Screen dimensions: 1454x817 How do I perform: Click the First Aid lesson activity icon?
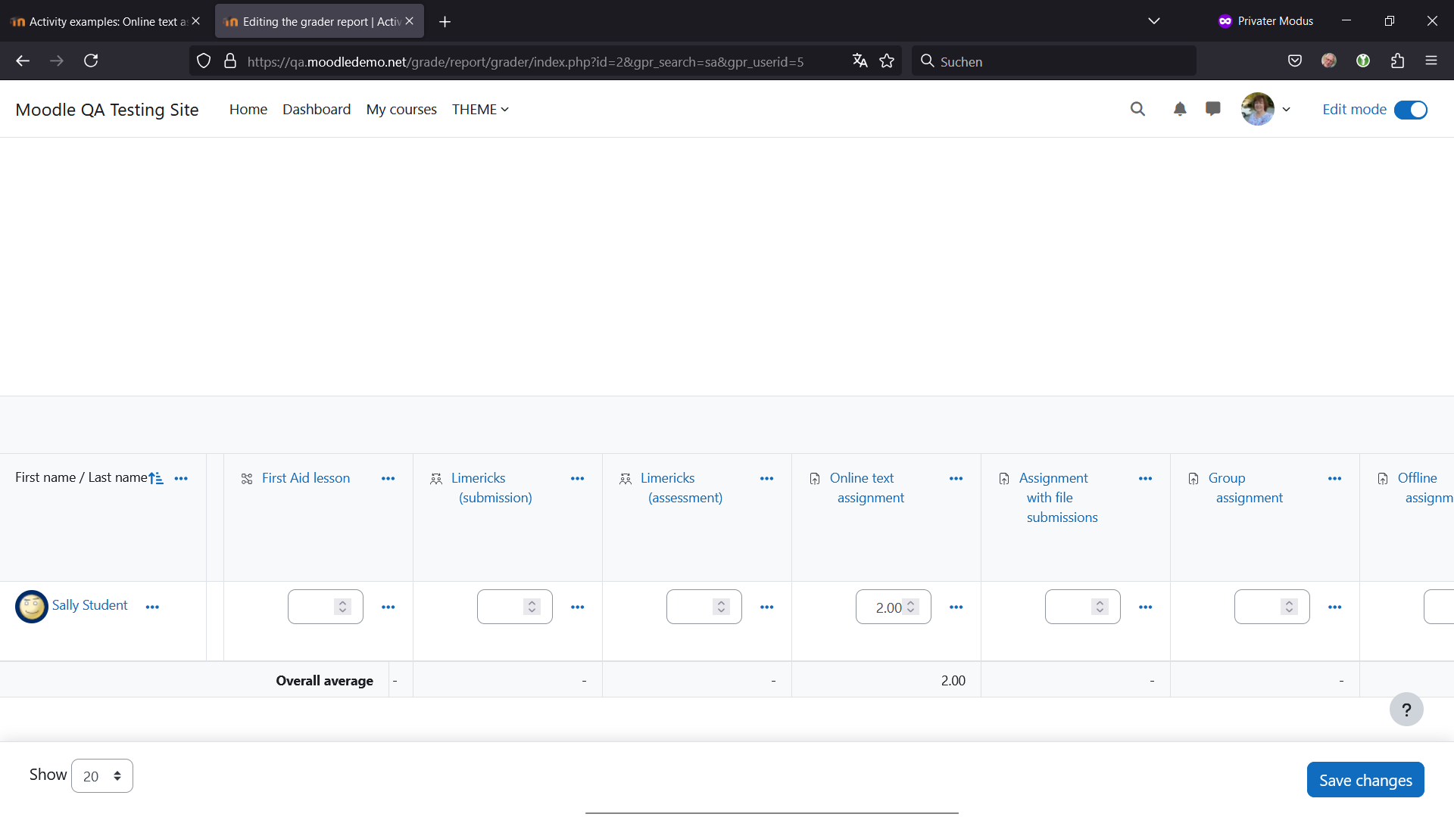pos(247,479)
